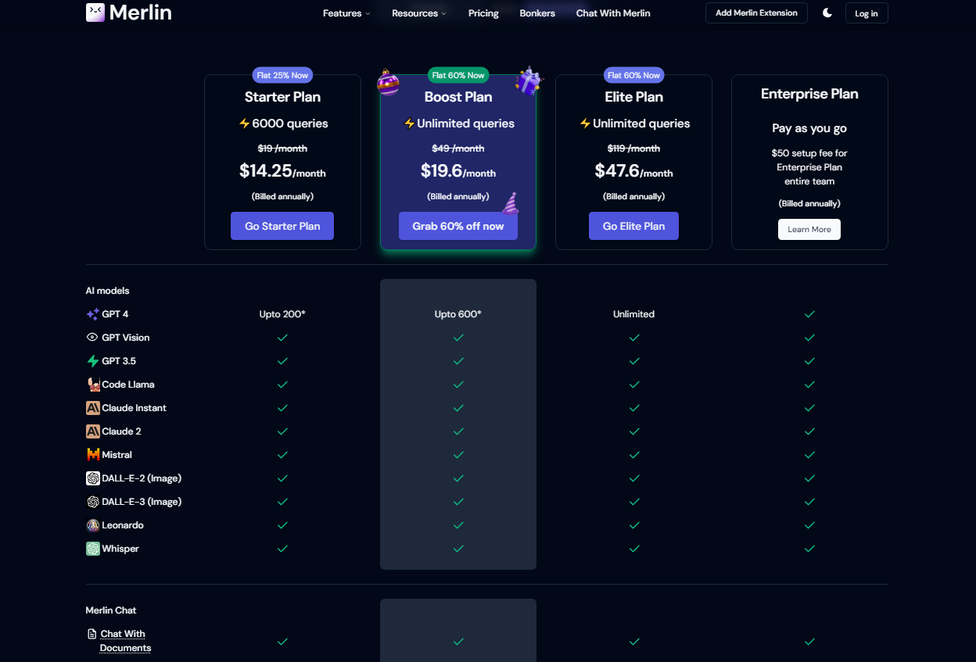The height and width of the screenshot is (662, 976).
Task: Click the DALL-E-3 icon
Action: click(93, 502)
